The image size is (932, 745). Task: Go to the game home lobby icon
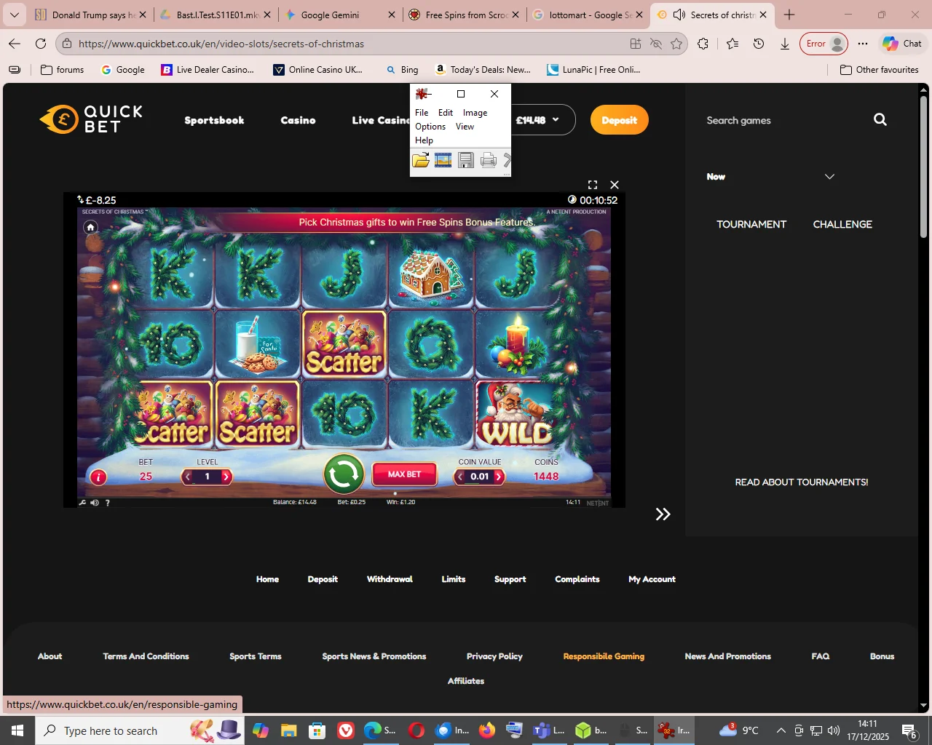coord(90,227)
